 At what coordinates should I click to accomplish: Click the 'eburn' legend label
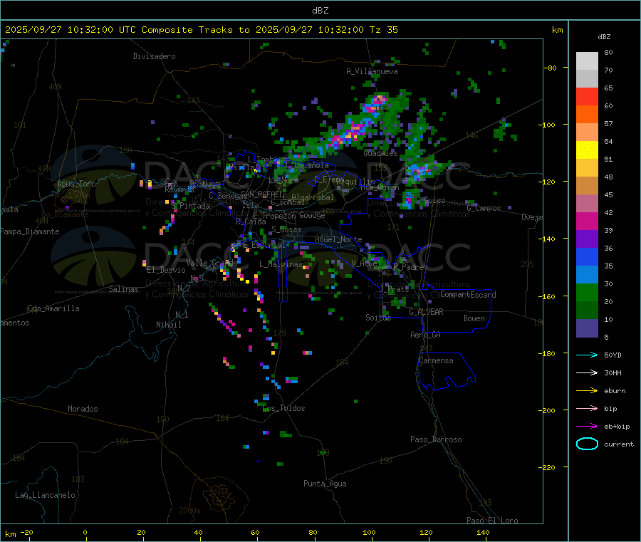pyautogui.click(x=615, y=391)
